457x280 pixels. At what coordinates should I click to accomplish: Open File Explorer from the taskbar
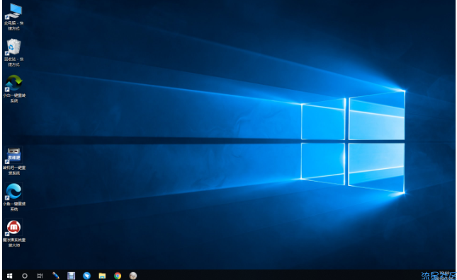(x=102, y=275)
